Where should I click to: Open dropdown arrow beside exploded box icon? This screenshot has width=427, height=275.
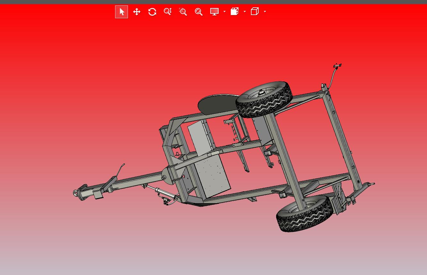point(245,12)
